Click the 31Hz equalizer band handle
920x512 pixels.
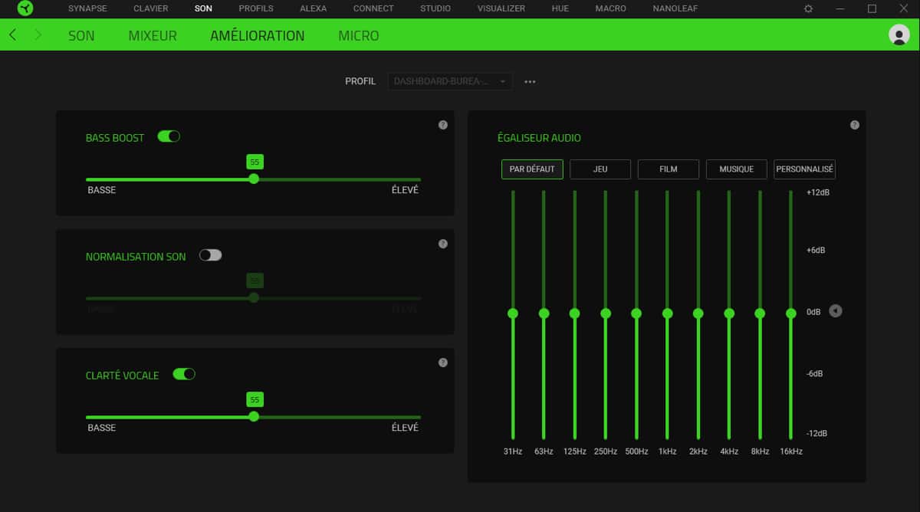(513, 313)
